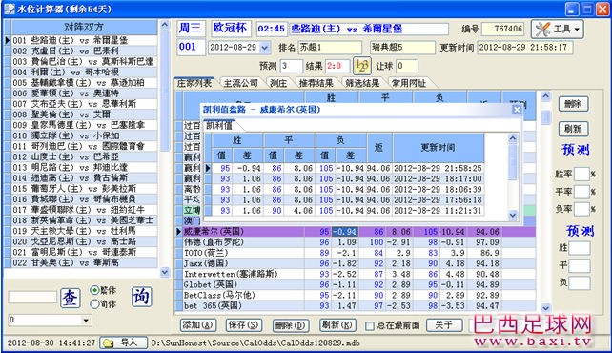Click the 更新时间 column header in popup

tap(439, 147)
